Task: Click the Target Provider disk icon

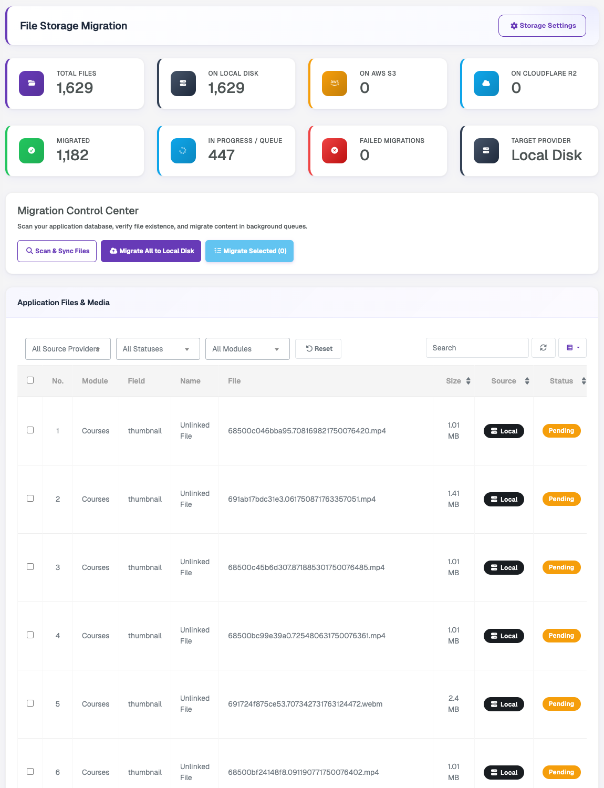Action: pos(486,151)
